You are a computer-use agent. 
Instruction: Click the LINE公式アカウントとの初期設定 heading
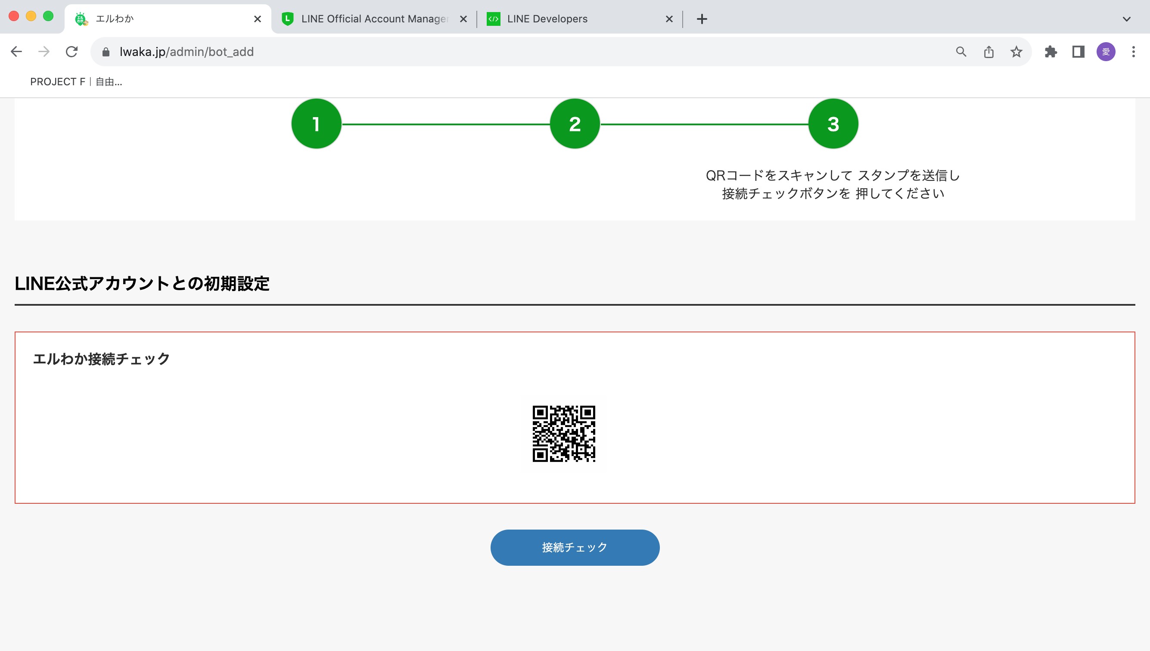click(x=142, y=283)
